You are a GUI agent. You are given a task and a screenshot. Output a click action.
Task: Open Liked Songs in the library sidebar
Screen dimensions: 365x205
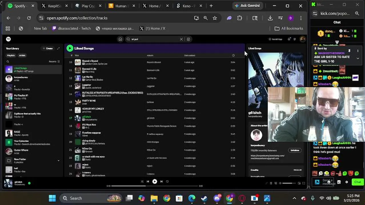point(33,69)
